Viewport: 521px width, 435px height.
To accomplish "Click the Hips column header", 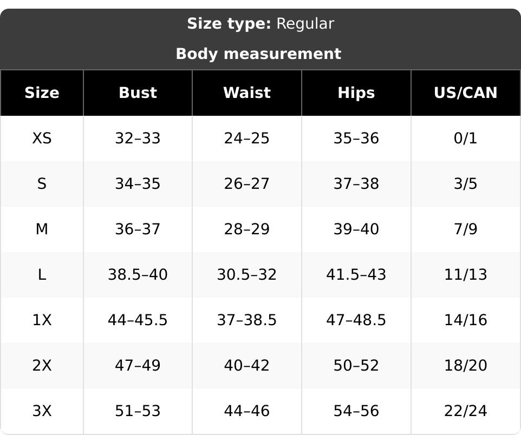I will click(356, 93).
